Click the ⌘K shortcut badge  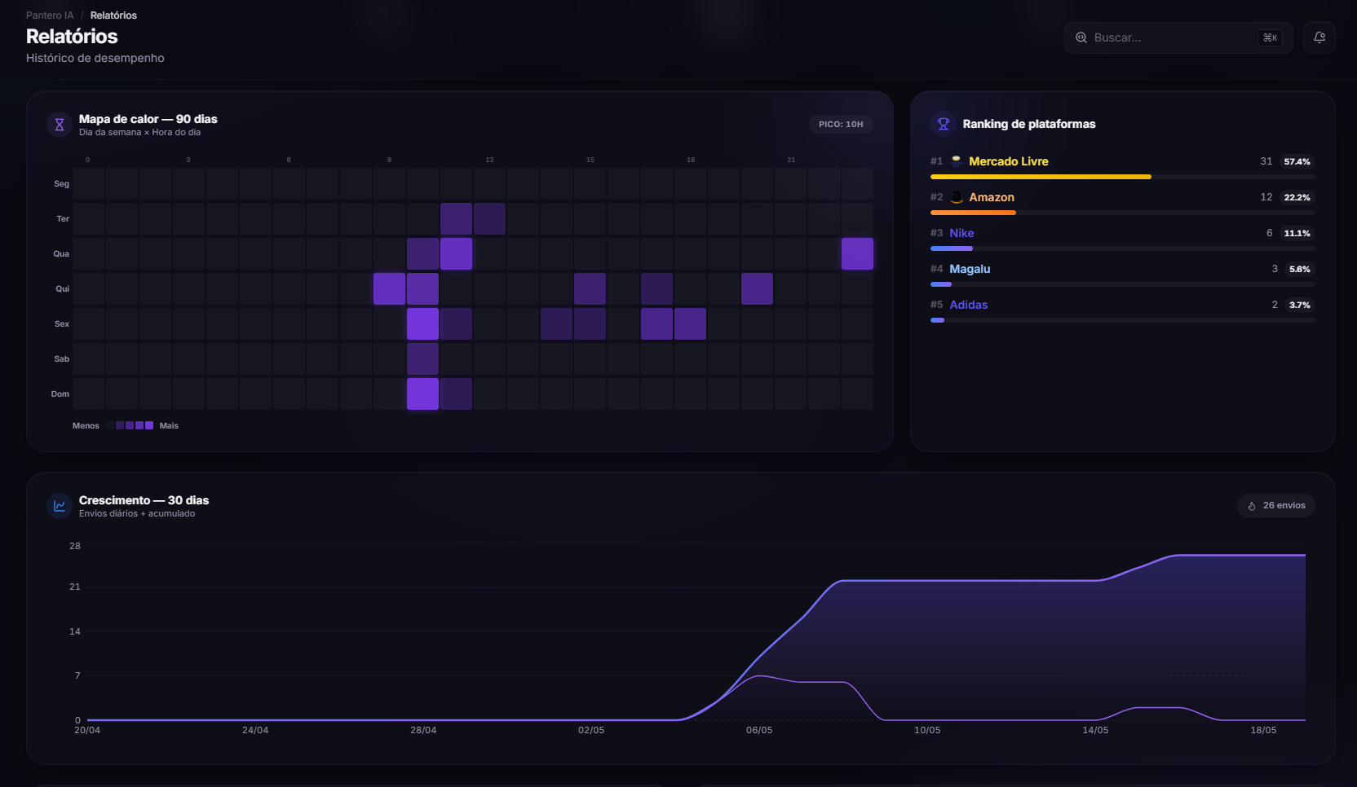[1270, 37]
